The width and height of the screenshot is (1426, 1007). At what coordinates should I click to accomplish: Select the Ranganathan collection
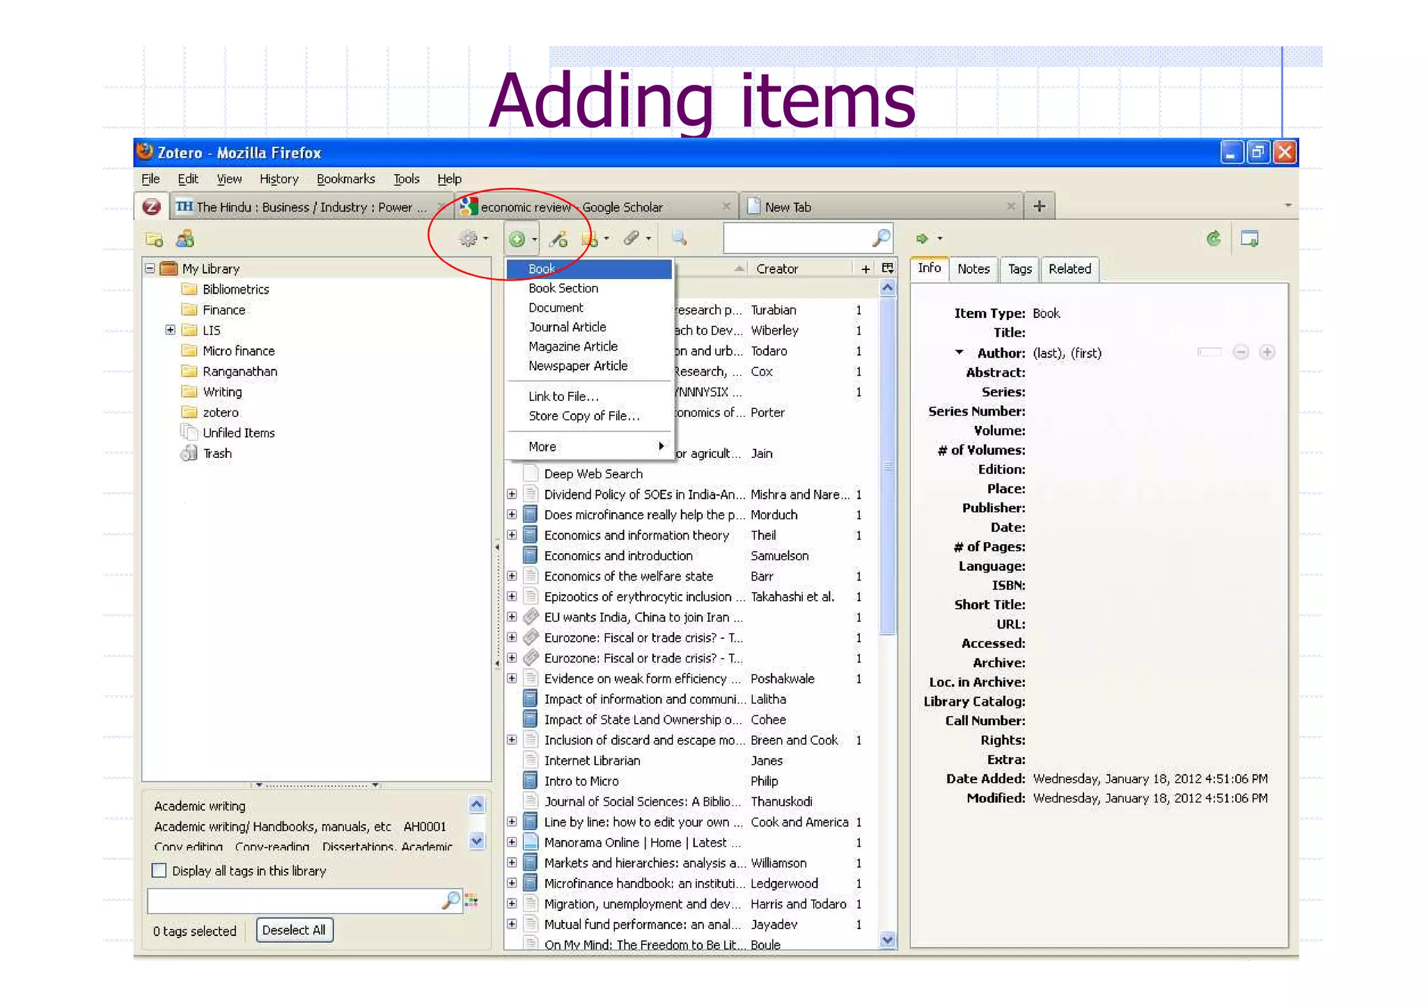[240, 372]
